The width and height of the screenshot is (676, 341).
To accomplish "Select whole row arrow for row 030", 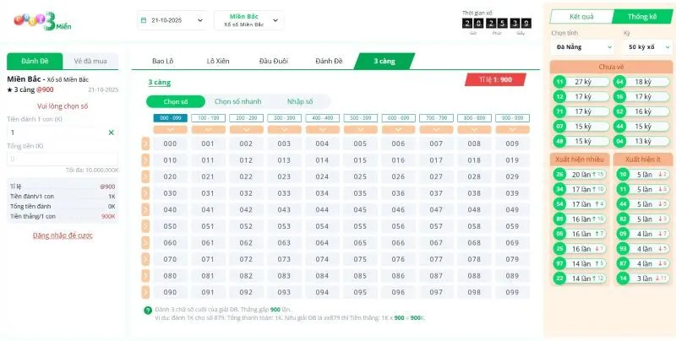I will pos(145,193).
